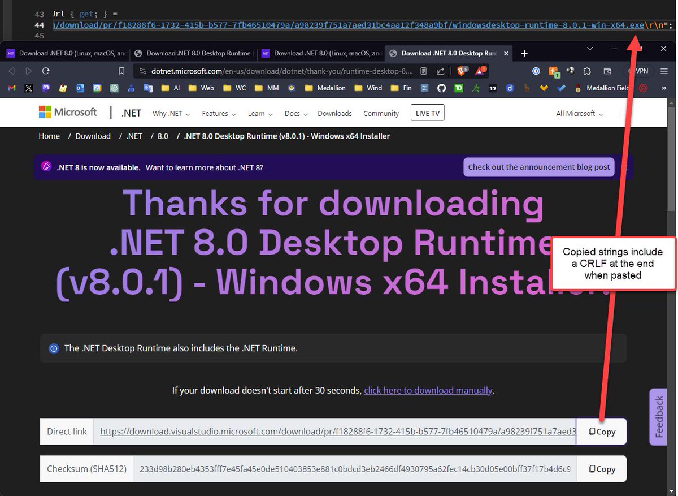Viewport: 678px width, 496px height.
Task: Open Medallion Field bookmark
Action: [603, 88]
